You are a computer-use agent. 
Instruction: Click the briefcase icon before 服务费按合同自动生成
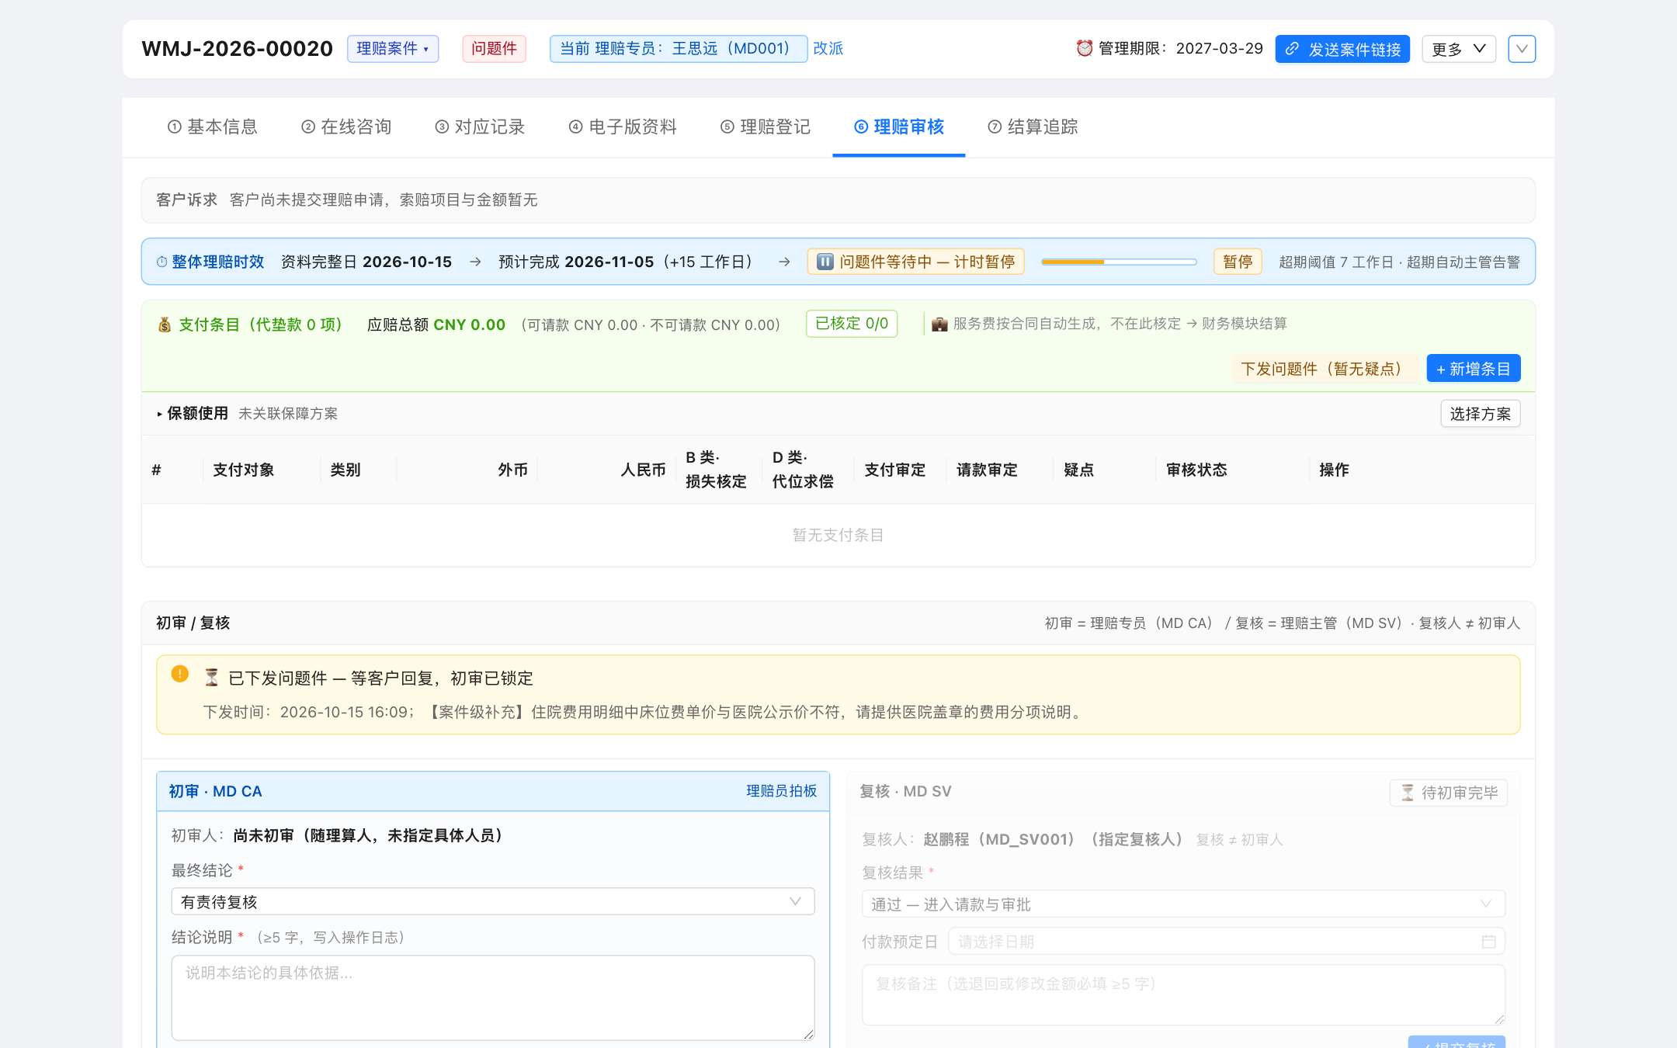[939, 324]
